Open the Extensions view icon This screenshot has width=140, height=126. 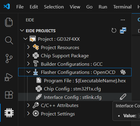point(9,95)
